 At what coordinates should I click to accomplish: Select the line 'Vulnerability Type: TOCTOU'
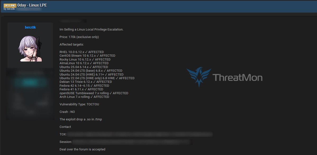tap(79, 104)
